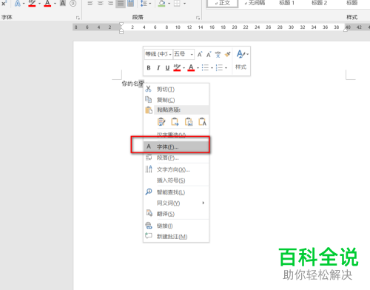Choose 插入符号(S) menu entry

(176, 181)
